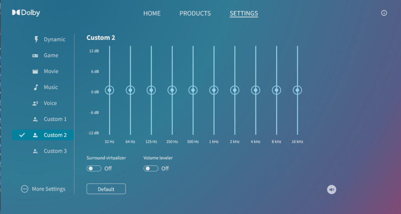
Task: Click the Dynamic profile lightning icon
Action: click(36, 40)
